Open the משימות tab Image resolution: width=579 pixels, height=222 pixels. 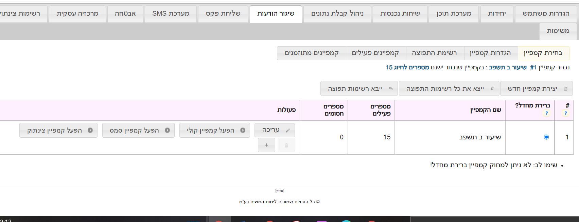pos(558,31)
